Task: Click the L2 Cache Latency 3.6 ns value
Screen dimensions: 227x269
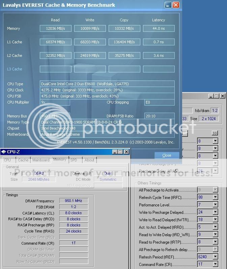Action: (159, 55)
